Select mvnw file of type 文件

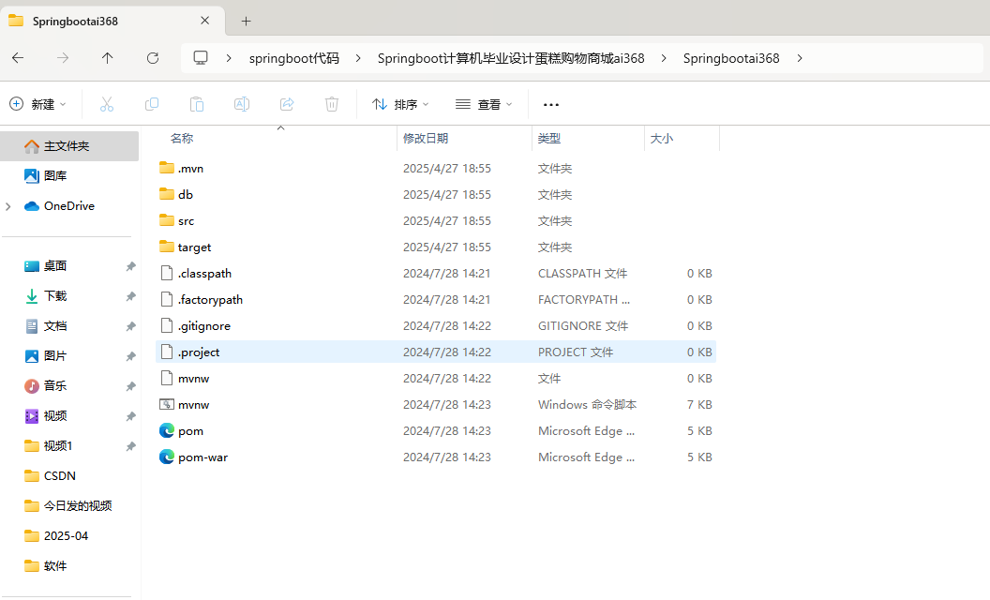pos(436,379)
